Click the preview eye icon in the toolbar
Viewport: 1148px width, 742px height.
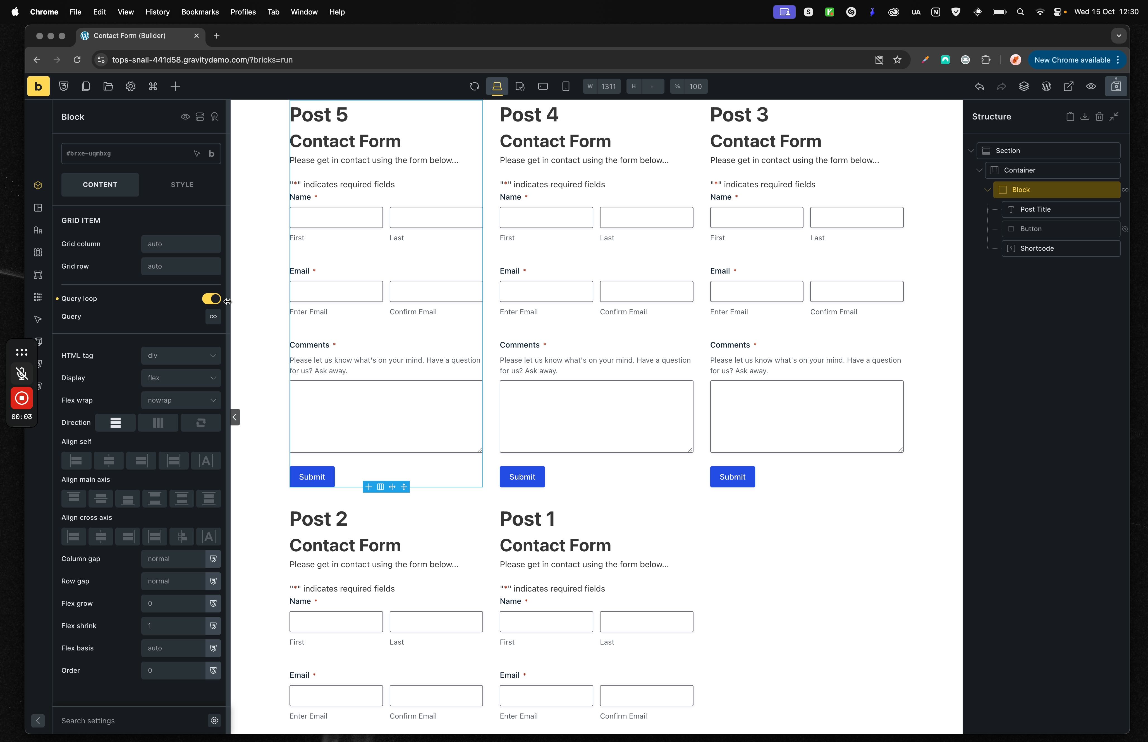[x=1091, y=86]
